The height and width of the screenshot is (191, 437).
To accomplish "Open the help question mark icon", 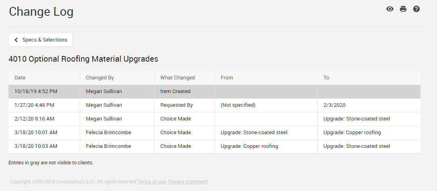I will (x=416, y=9).
